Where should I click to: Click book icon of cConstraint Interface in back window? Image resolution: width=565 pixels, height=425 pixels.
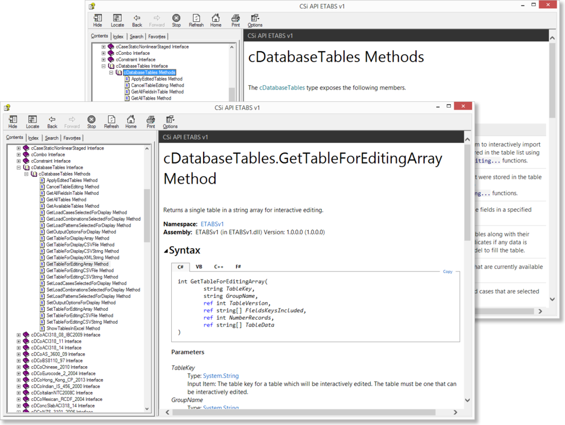pyautogui.click(x=111, y=59)
